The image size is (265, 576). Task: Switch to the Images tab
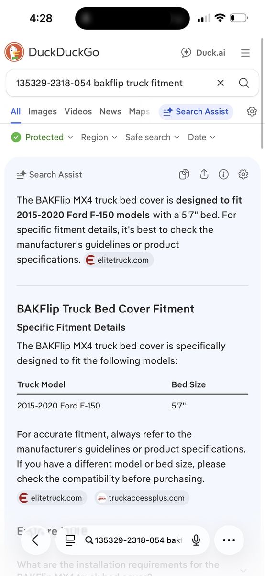43,111
